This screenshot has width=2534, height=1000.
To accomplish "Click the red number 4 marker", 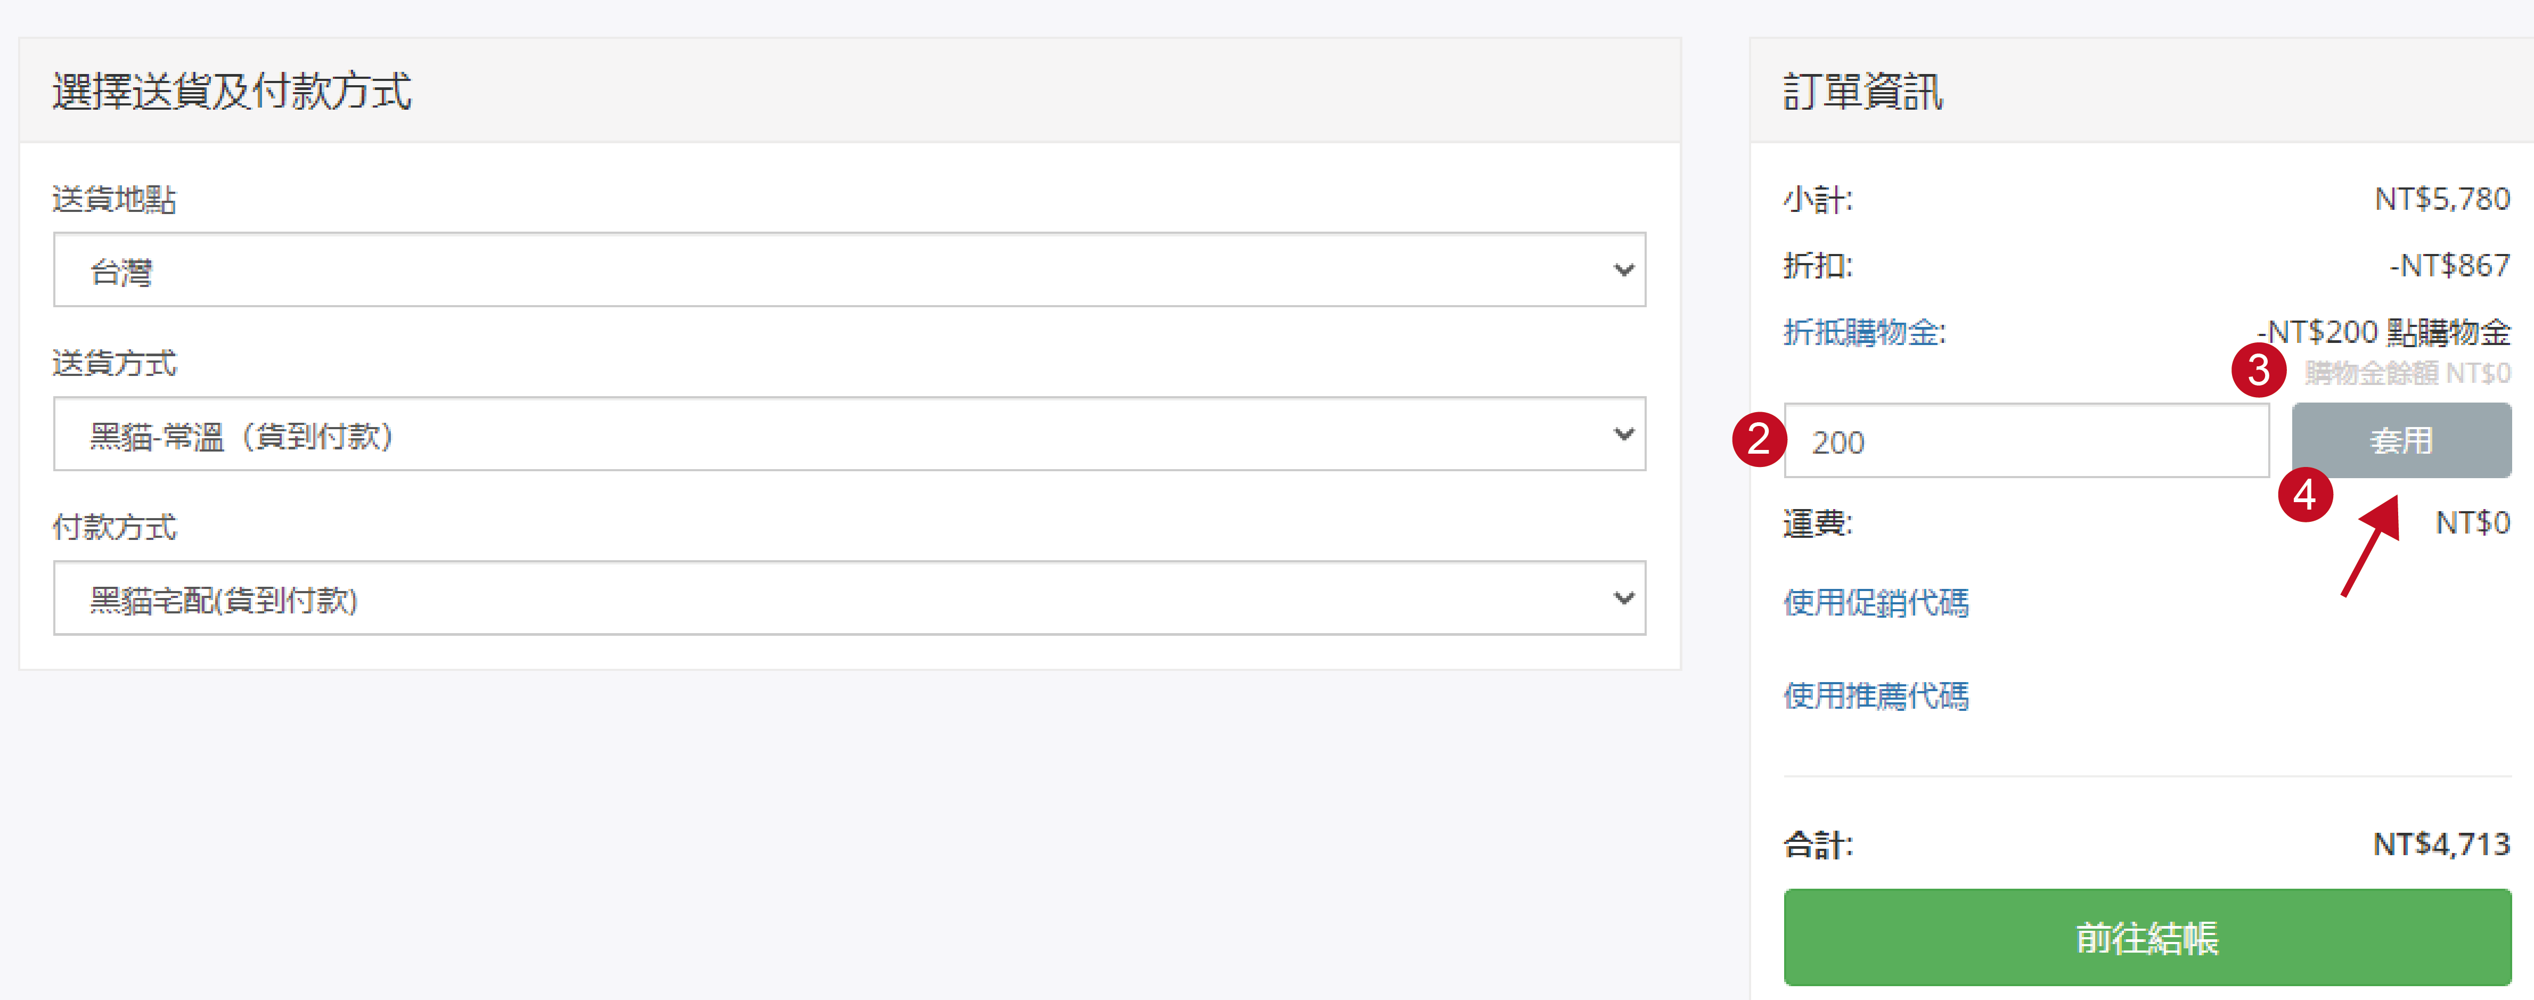I will 2305,495.
